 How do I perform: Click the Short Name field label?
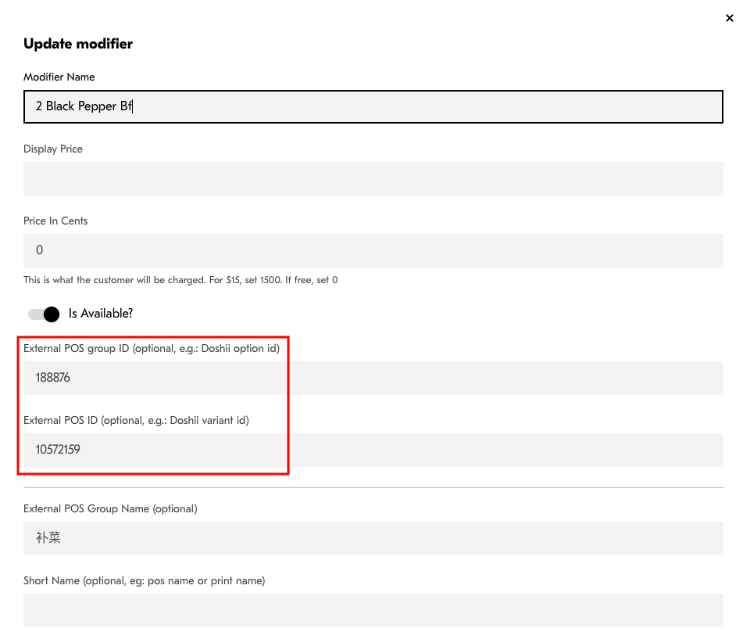coord(144,580)
